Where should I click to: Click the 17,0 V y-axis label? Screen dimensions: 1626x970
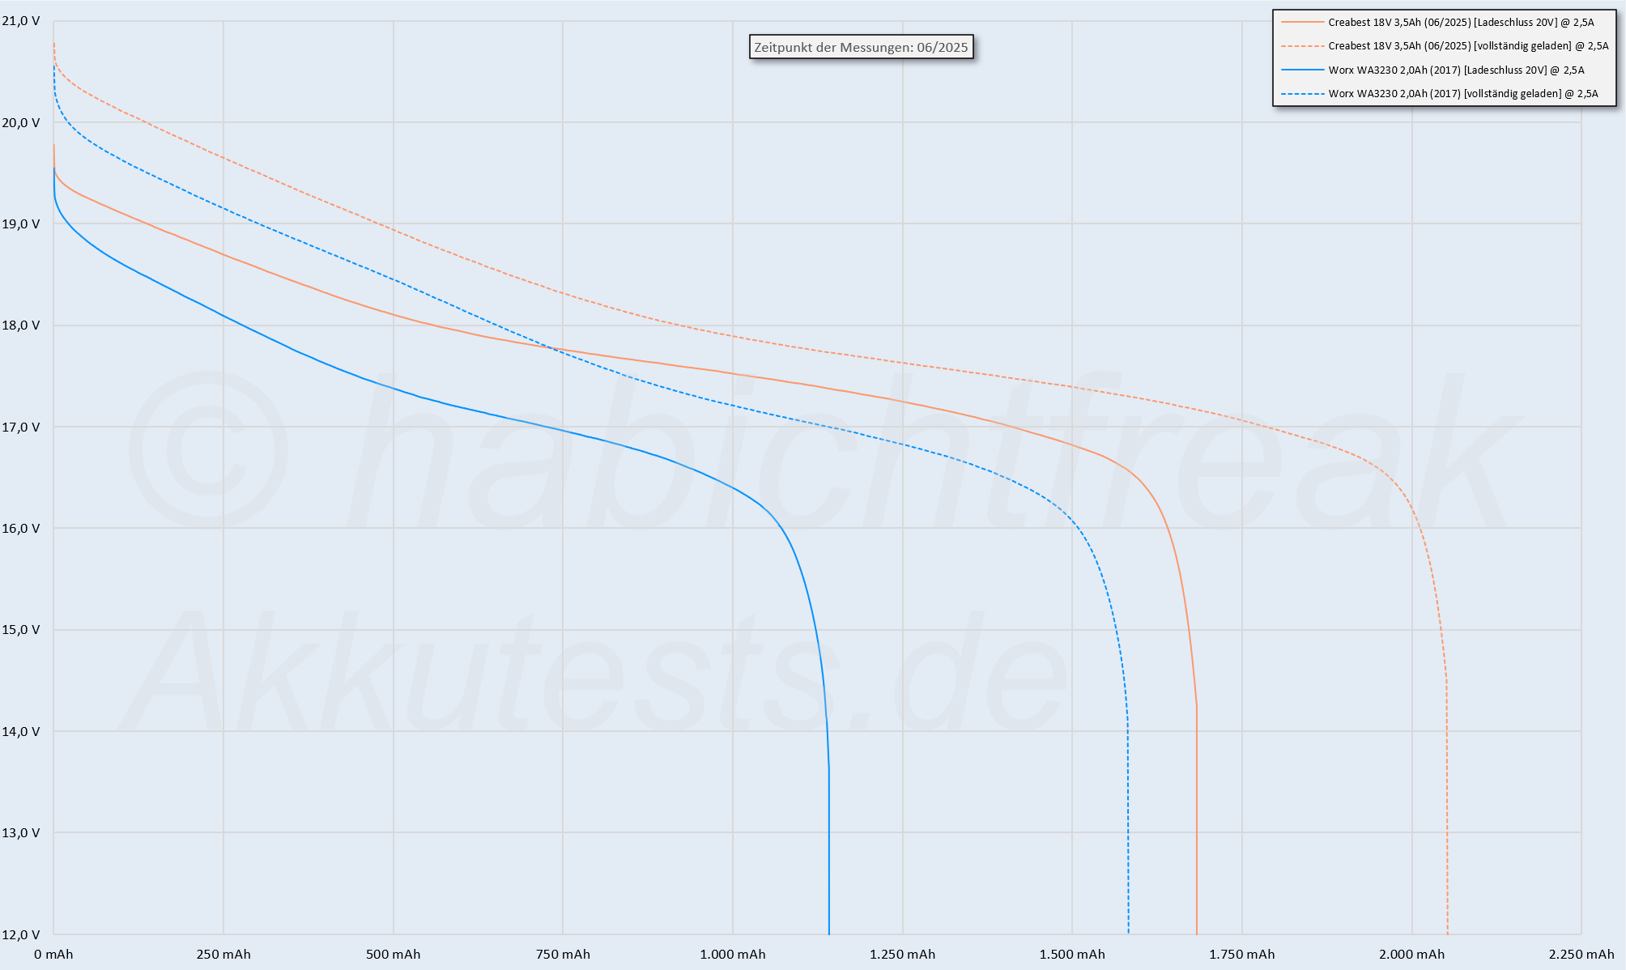[21, 427]
